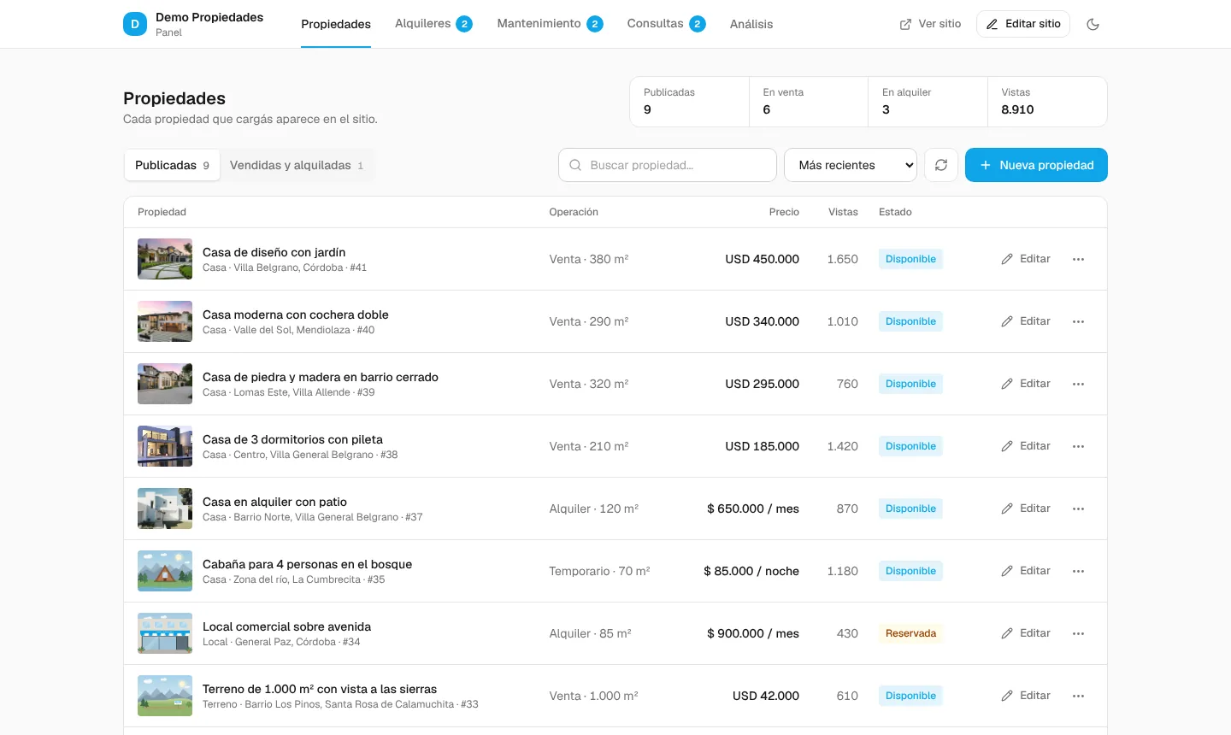1231x735 pixels.
Task: Switch to the Alquileres tab
Action: point(433,24)
